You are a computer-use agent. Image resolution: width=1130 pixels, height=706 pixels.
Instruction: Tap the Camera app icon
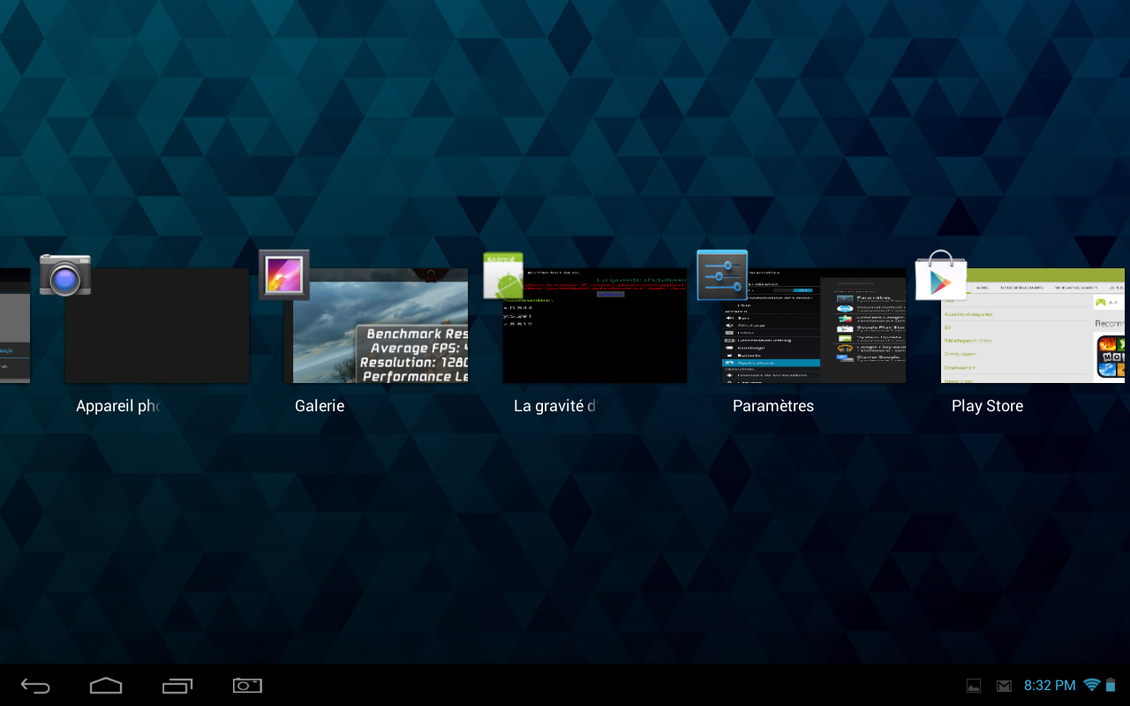tap(65, 274)
